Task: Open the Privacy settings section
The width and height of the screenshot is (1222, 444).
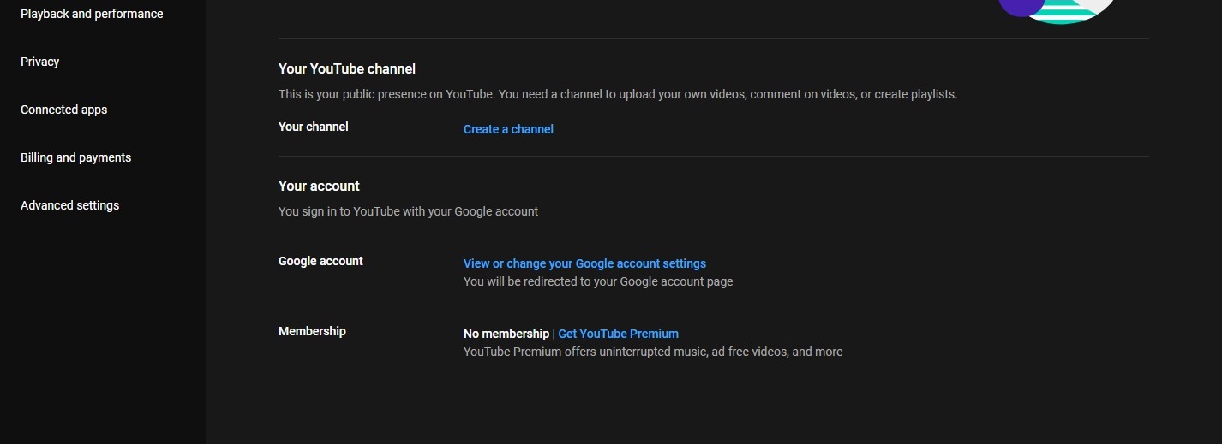Action: pyautogui.click(x=40, y=62)
